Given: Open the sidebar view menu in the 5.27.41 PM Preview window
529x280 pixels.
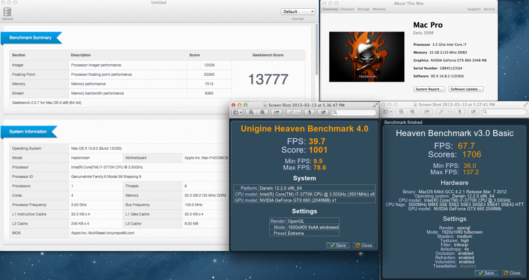Looking at the screenshot, I should coord(388,112).
